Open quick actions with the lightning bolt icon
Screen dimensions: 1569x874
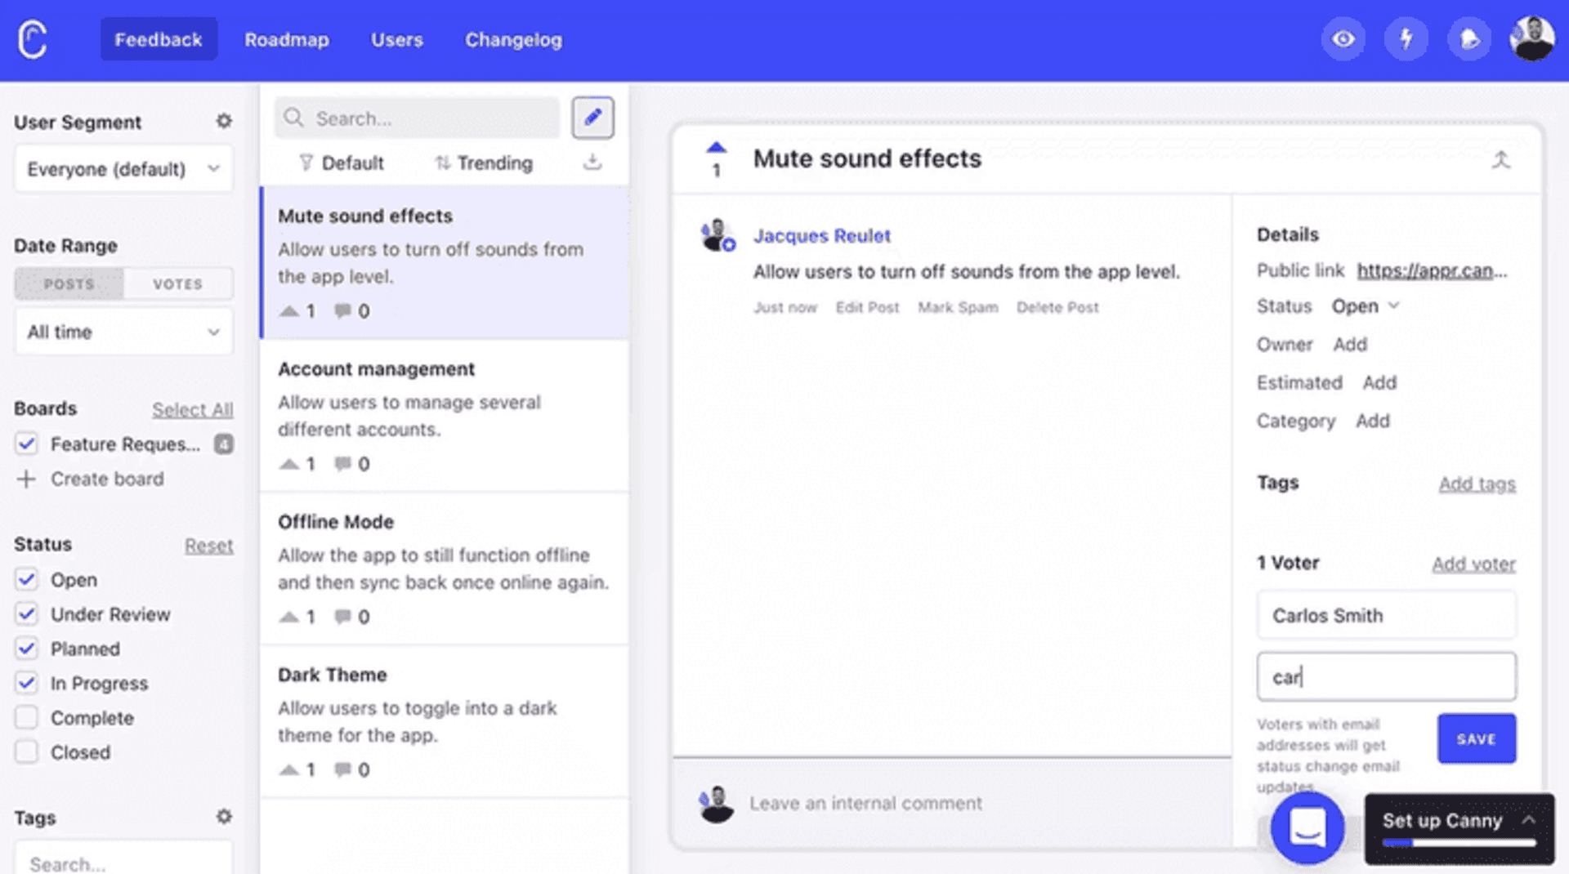click(x=1406, y=38)
